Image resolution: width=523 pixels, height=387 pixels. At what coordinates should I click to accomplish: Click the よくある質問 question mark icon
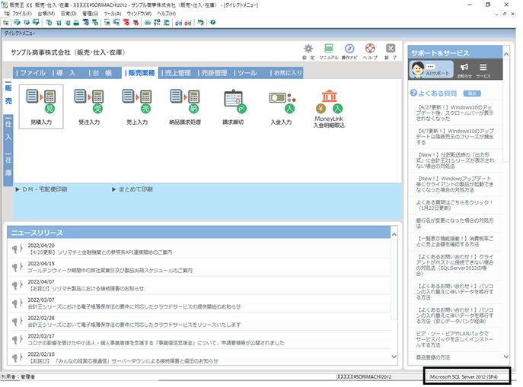coord(413,93)
